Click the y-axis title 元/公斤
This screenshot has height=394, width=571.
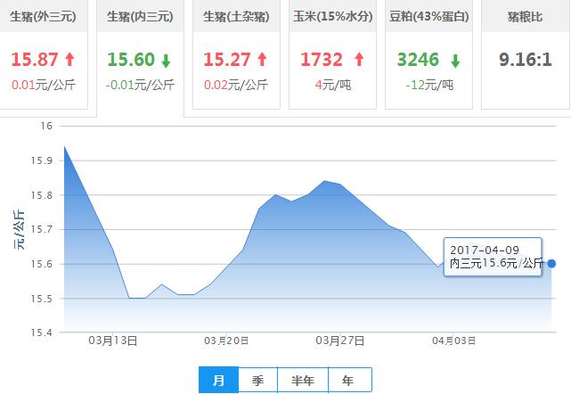20,230
